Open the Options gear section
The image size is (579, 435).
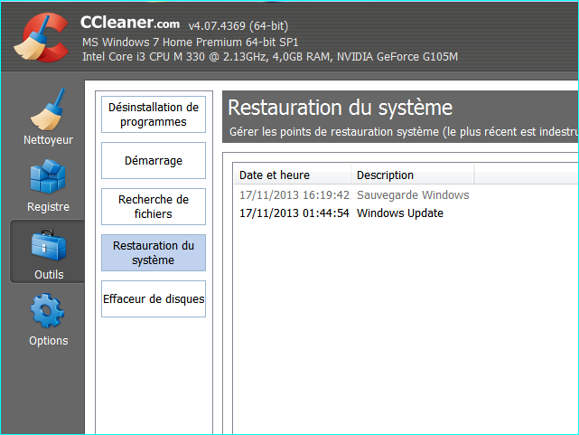click(x=48, y=319)
